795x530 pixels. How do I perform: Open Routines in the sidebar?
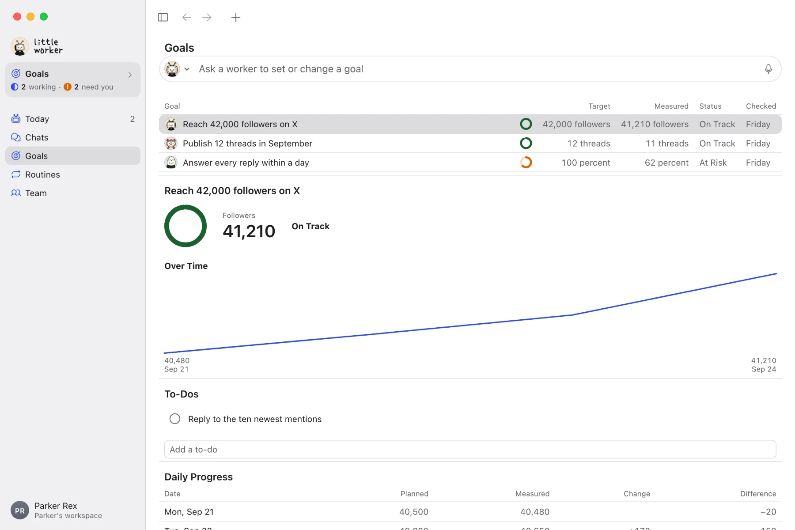tap(73, 174)
